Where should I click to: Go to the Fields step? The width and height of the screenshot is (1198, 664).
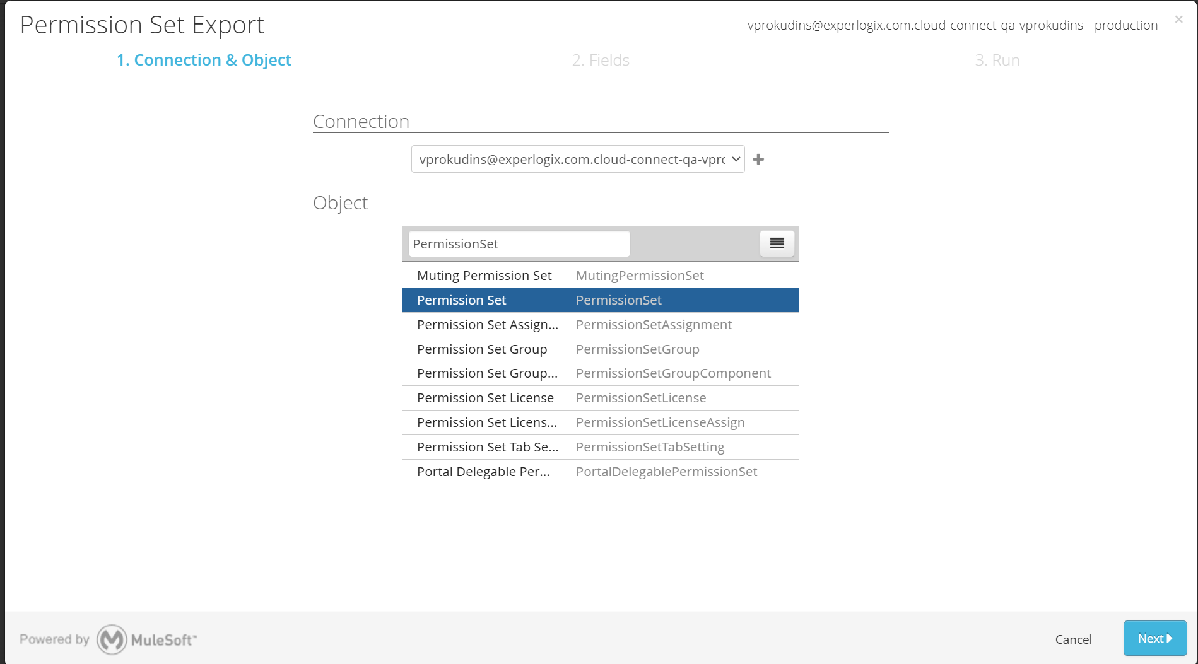pos(601,60)
